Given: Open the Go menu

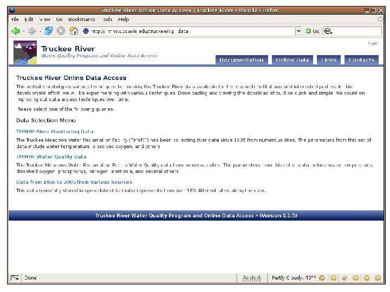Looking at the screenshot, I should pyautogui.click(x=59, y=19).
